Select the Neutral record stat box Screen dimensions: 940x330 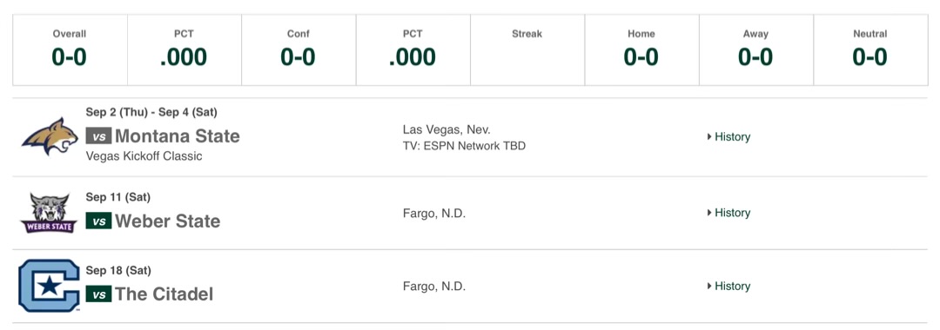point(870,50)
